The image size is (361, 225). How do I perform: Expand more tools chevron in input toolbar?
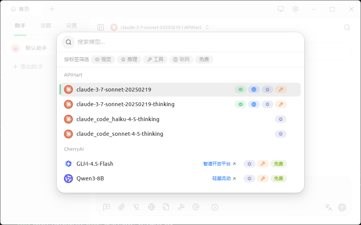click(x=215, y=207)
